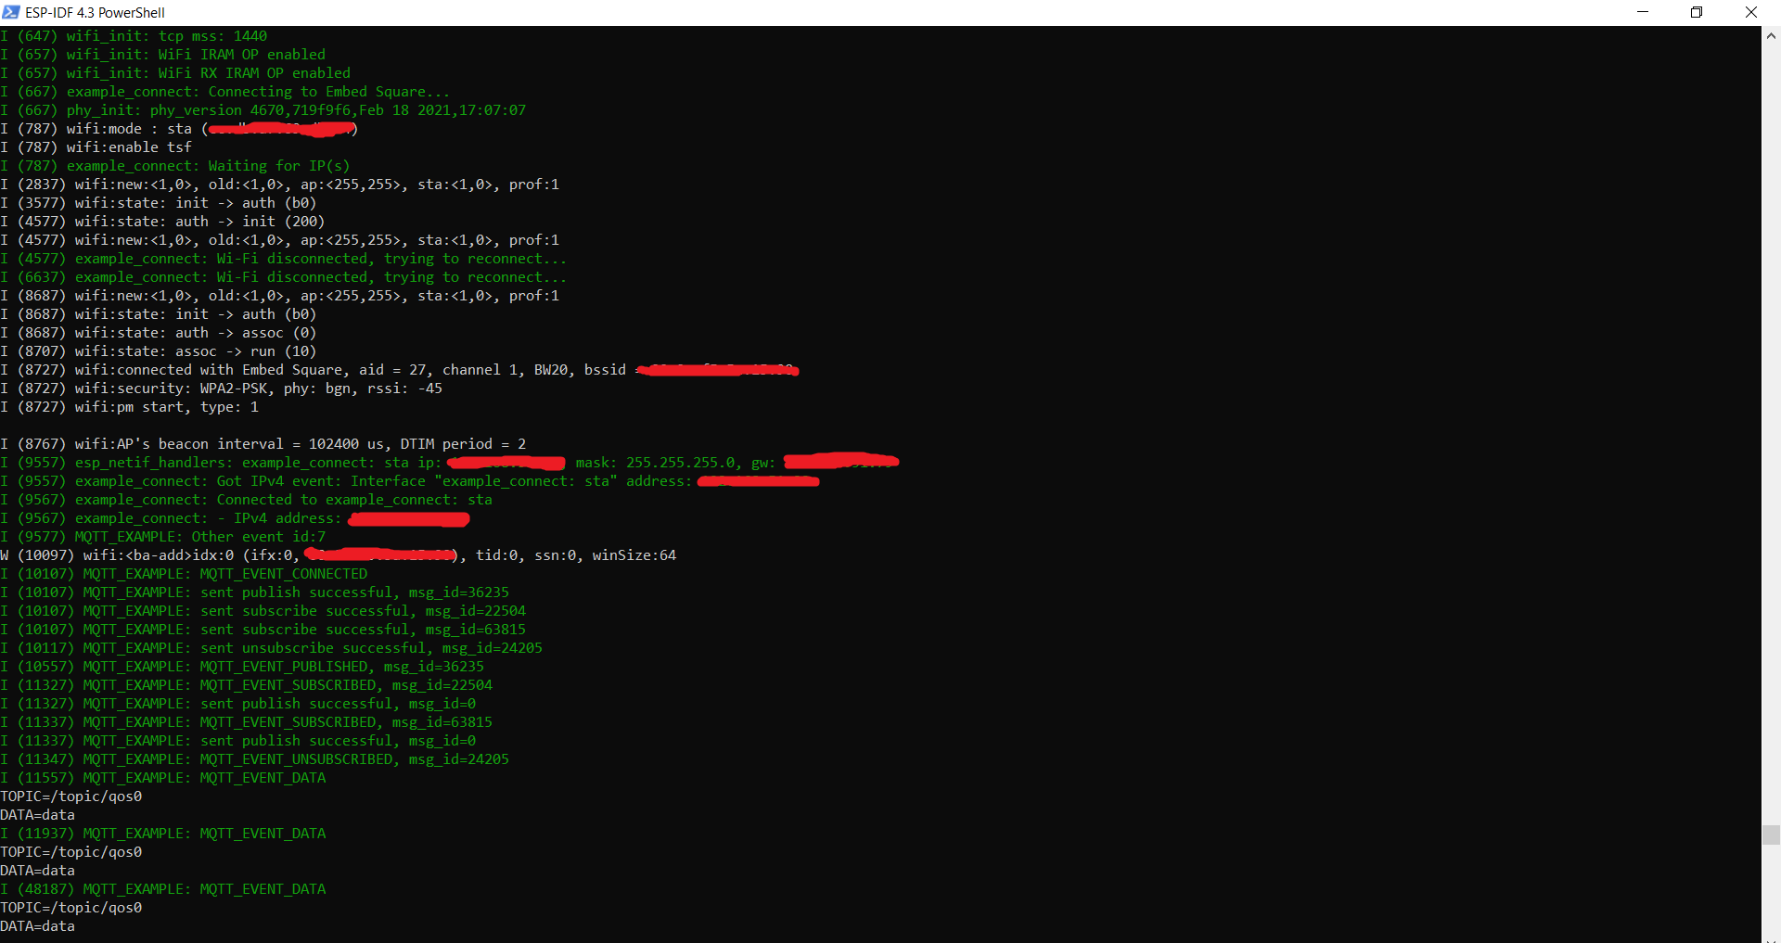The image size is (1781, 943).
Task: Click the 'phy_init: phy_version 4670' line
Action: click(x=263, y=110)
